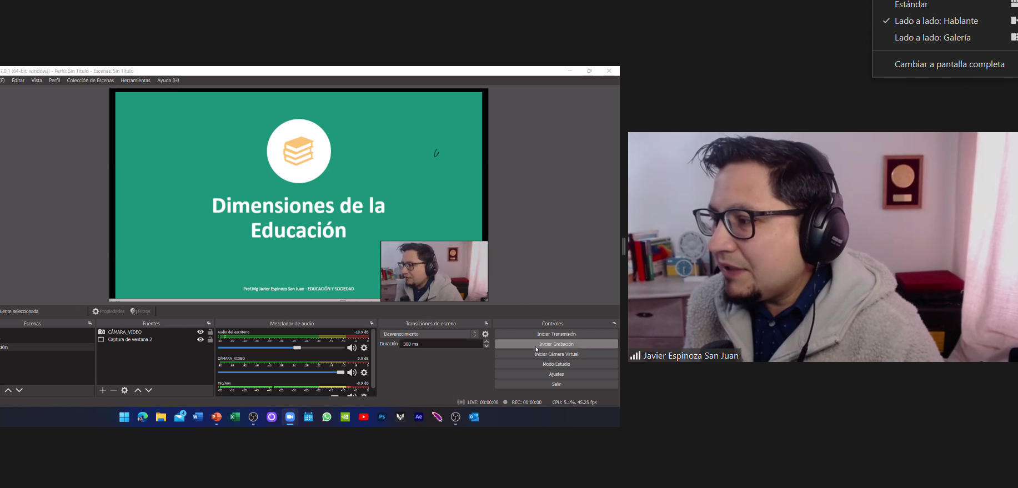The image size is (1018, 488).
Task: Click the camera icon of CÁMARA_VIDEO source
Action: pyautogui.click(x=102, y=332)
